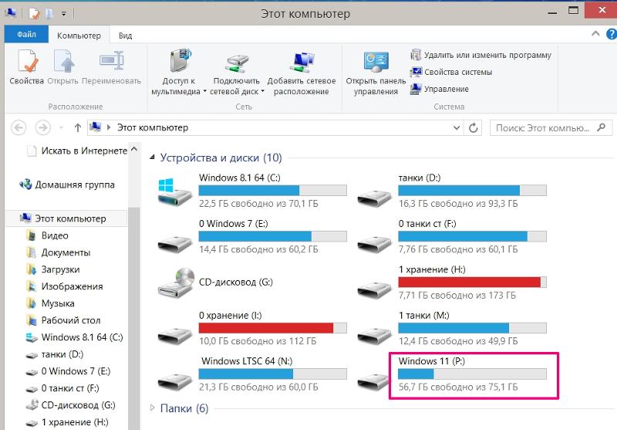
Task: Click the C: drive usage bar
Action: pyautogui.click(x=273, y=191)
